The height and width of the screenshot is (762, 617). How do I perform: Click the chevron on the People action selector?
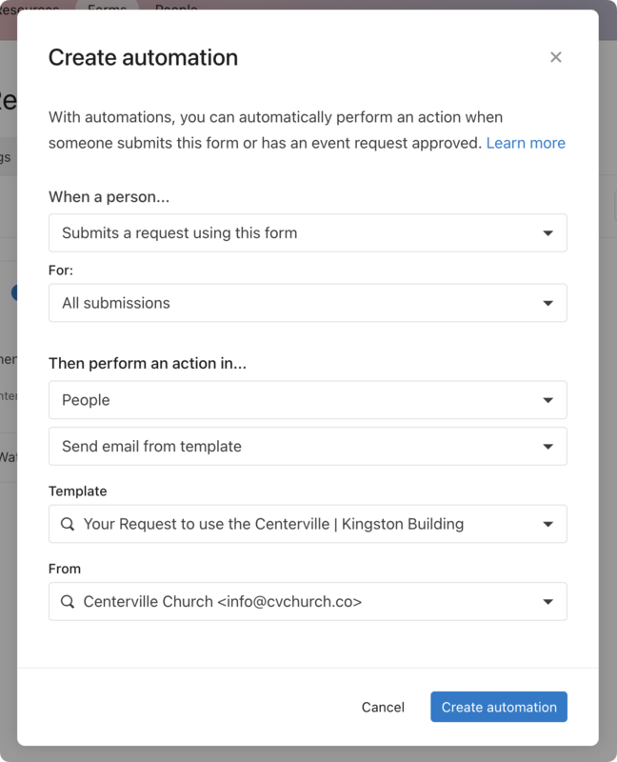click(x=548, y=399)
